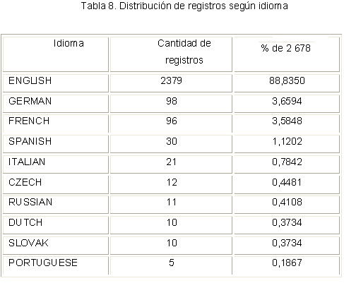Click the German record count 98
344x283 pixels.
(172, 101)
